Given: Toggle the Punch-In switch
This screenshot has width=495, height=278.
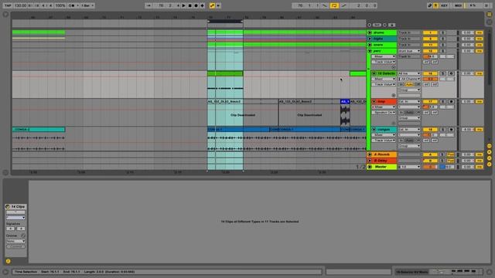Looking at the screenshot, I should coord(325,5).
